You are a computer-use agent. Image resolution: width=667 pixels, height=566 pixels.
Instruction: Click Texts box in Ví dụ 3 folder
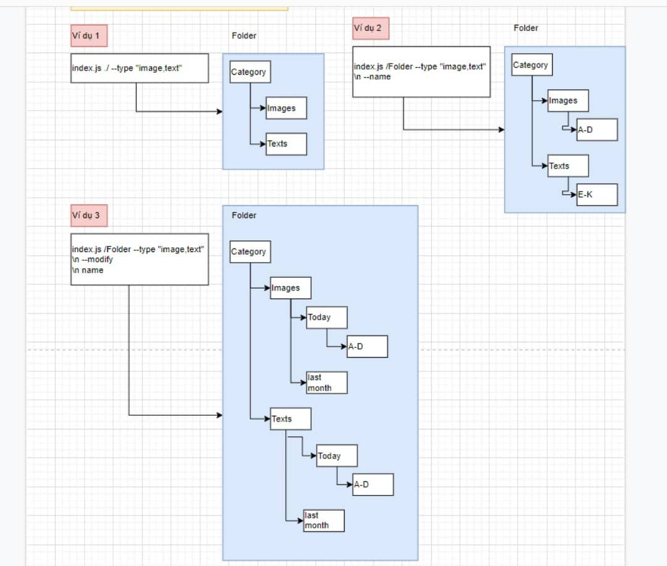tap(290, 419)
